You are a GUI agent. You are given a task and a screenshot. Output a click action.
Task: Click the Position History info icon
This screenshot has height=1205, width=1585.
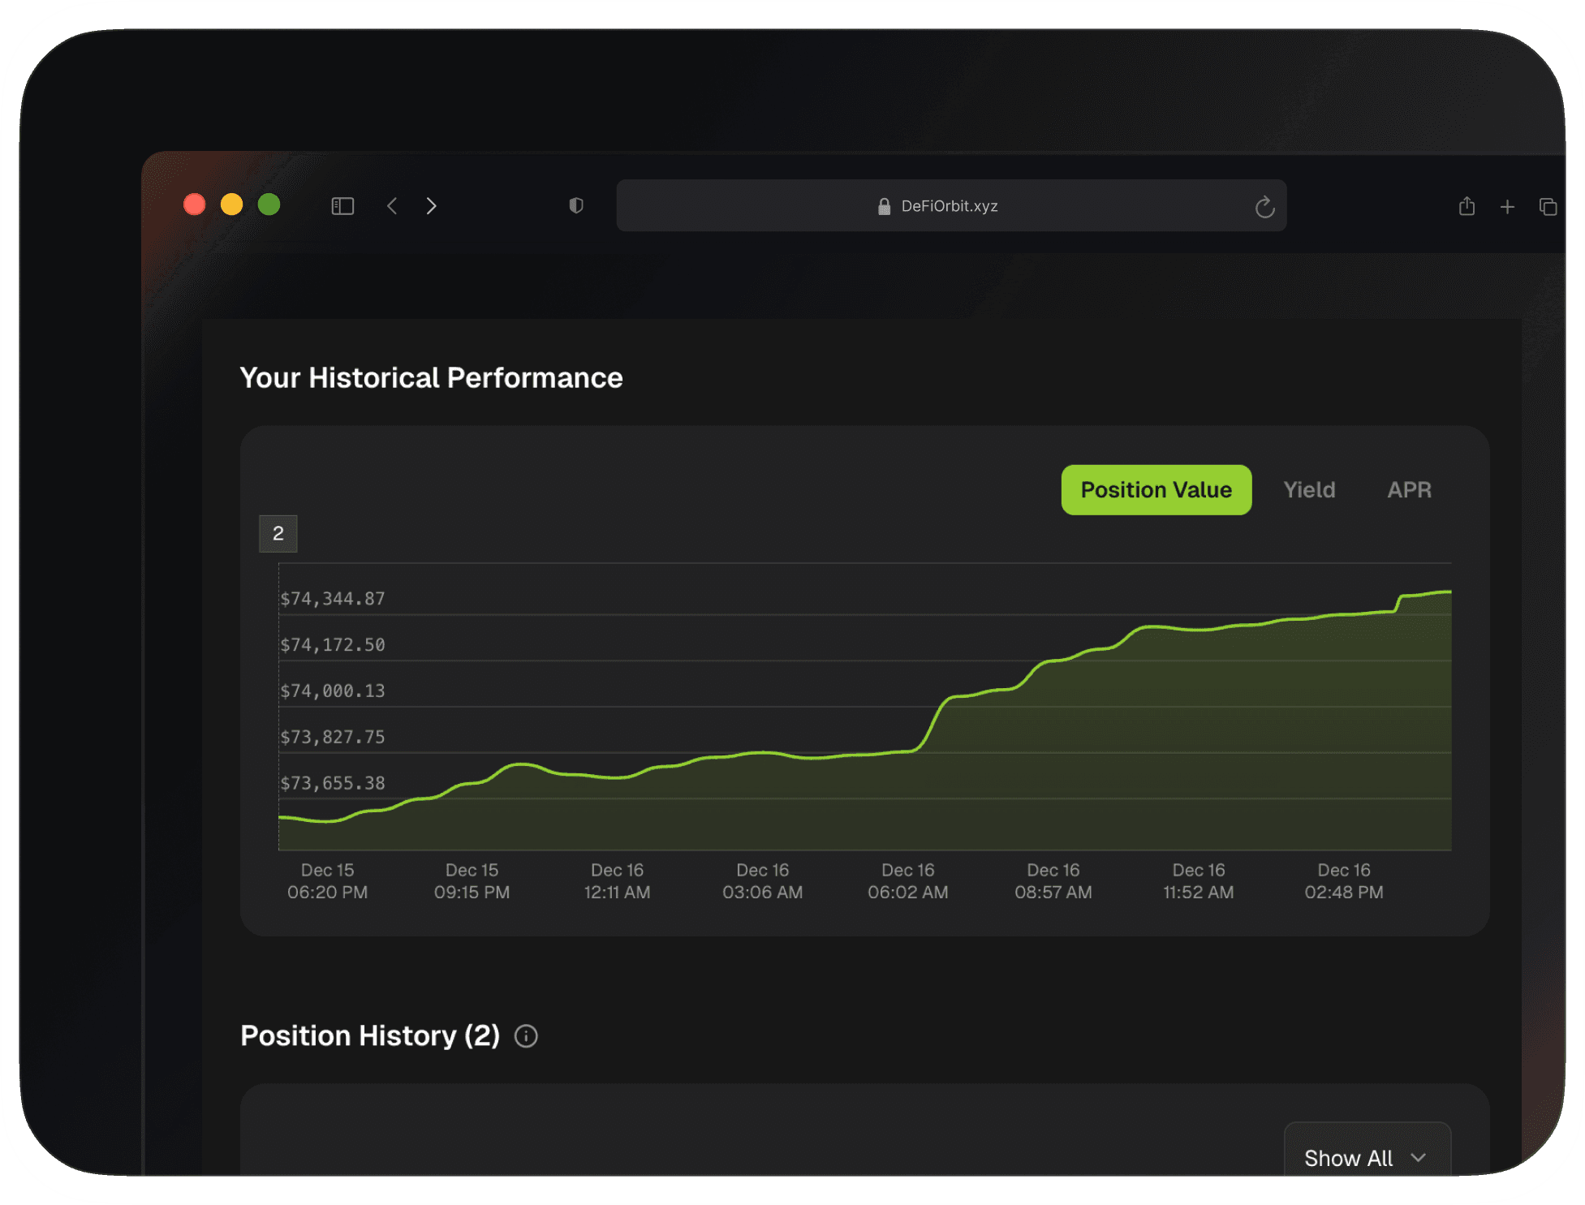pyautogui.click(x=526, y=1036)
